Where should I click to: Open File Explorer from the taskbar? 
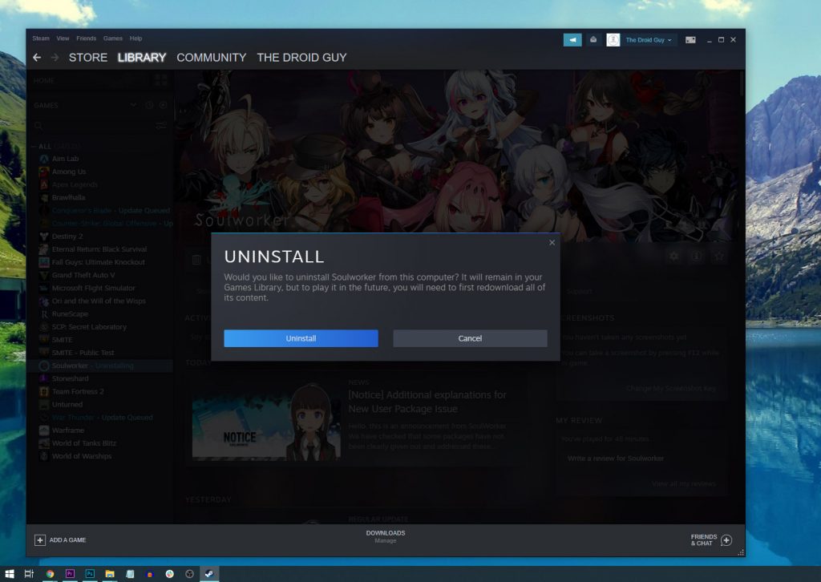[110, 574]
